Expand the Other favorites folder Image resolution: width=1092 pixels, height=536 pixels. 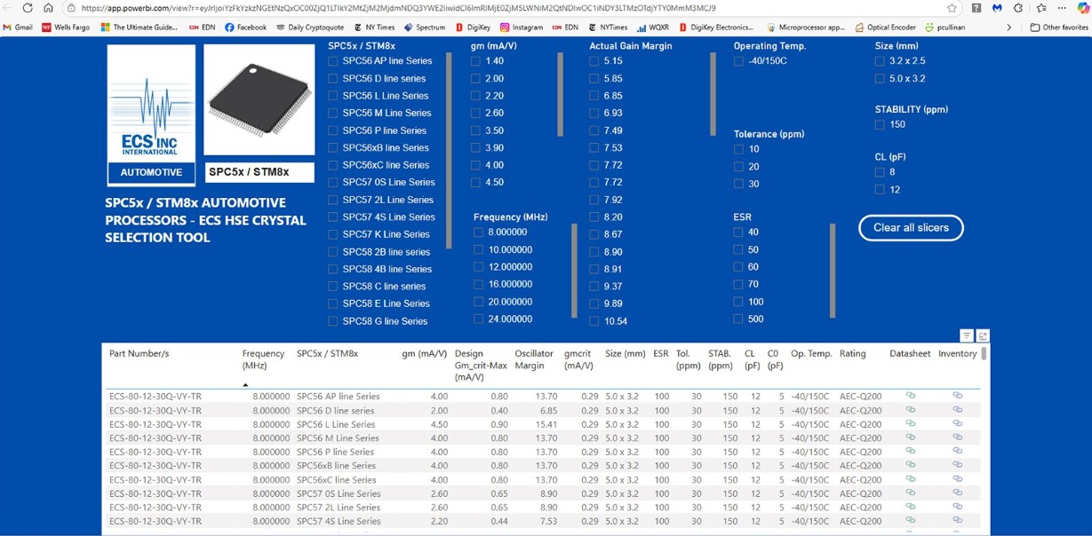[x=1058, y=28]
